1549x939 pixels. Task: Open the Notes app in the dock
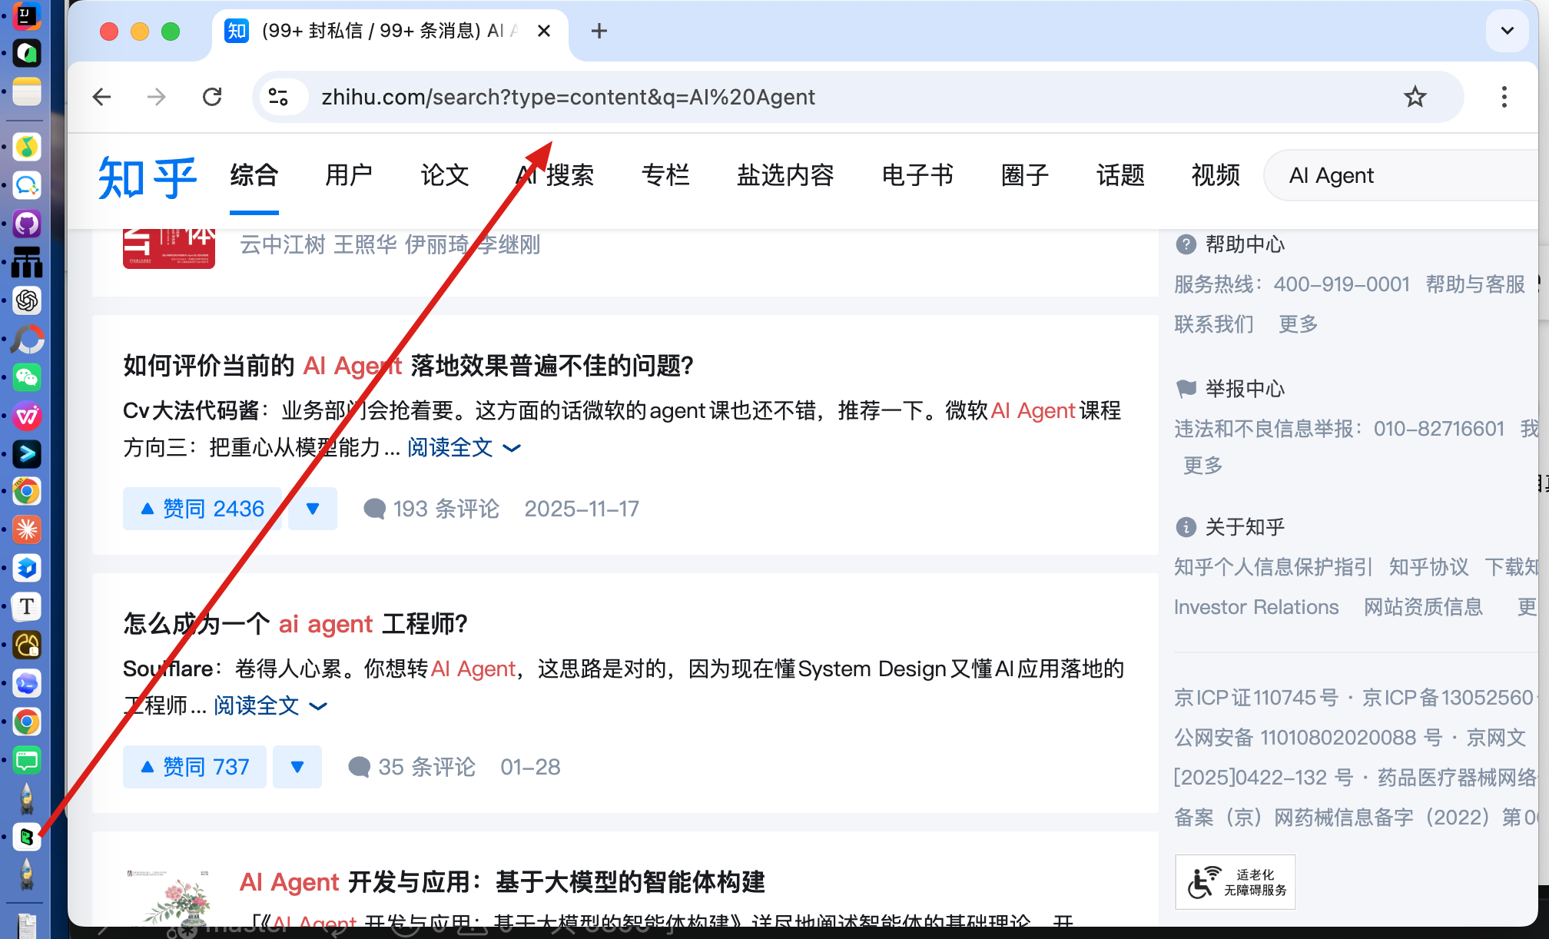coord(27,91)
